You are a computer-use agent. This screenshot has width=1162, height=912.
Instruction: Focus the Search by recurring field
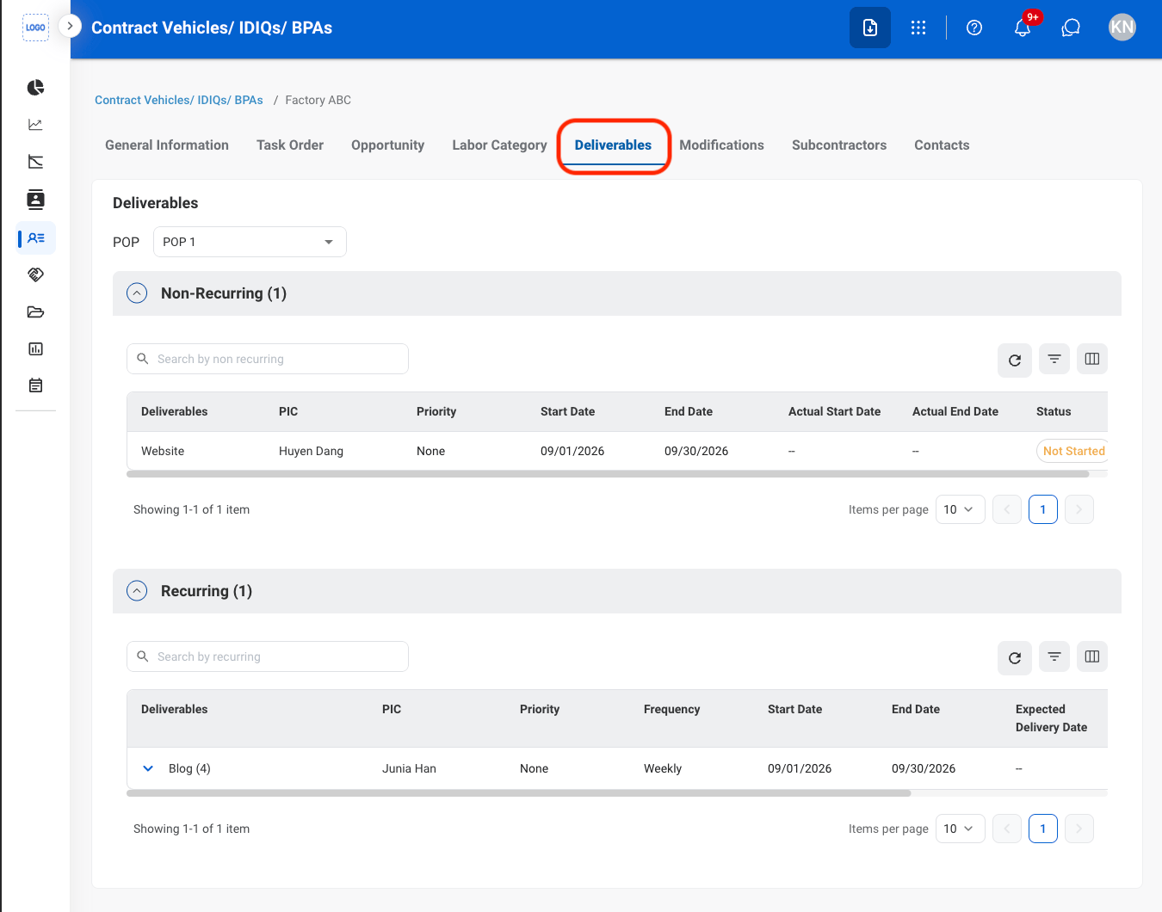[x=268, y=656]
